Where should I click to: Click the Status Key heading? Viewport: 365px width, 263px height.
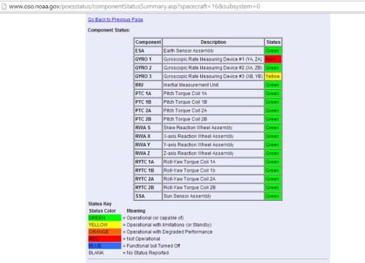pos(100,204)
